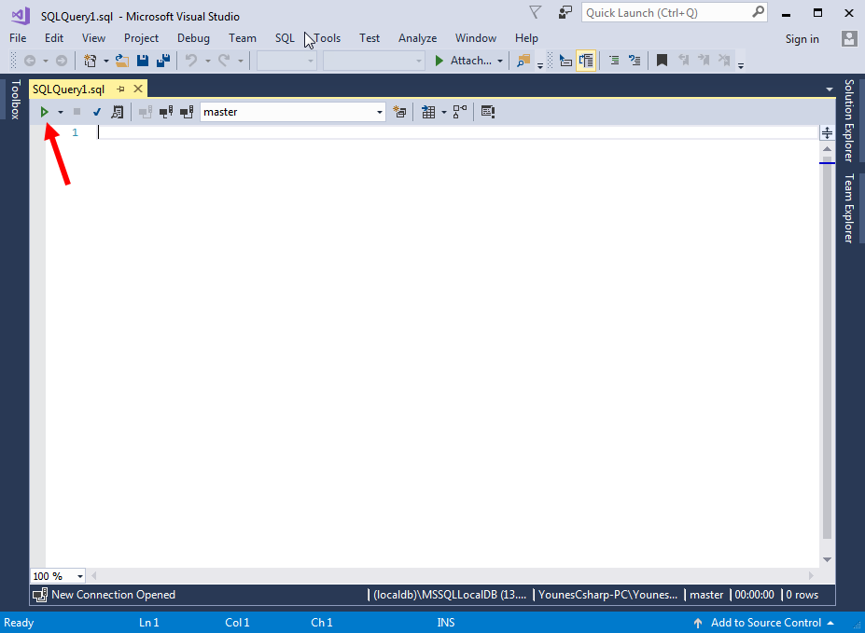Image resolution: width=865 pixels, height=633 pixels.
Task: Execute the query with the green arrow
Action: click(x=45, y=111)
